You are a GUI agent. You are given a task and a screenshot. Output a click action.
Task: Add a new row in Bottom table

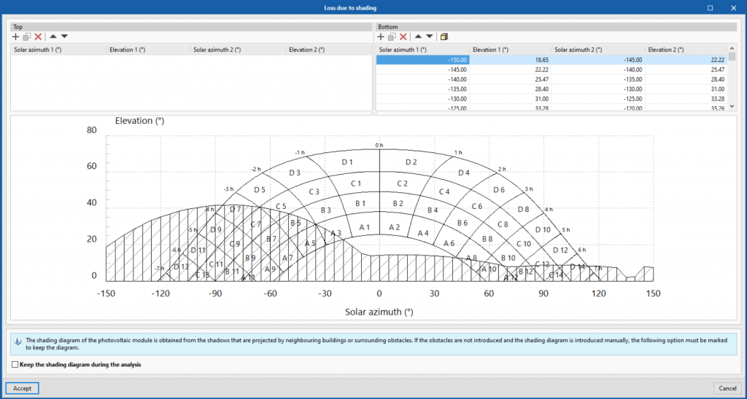point(381,36)
